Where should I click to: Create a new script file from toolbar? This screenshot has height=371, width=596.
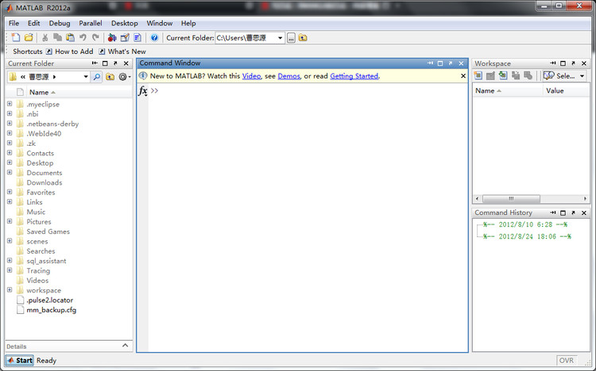tap(16, 37)
